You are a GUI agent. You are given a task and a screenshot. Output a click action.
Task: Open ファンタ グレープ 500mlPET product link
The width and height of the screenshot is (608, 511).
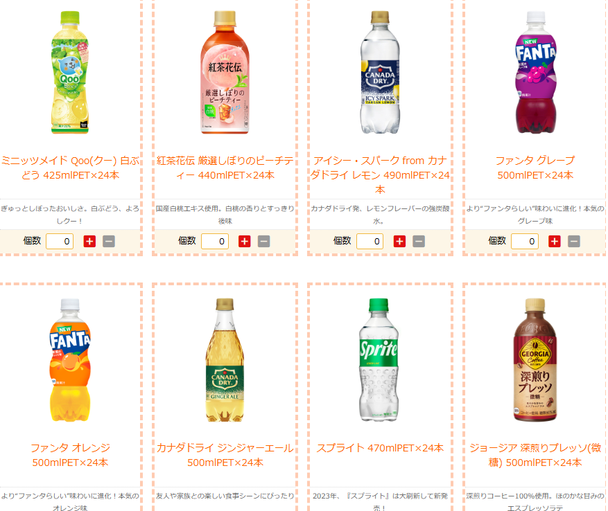(535, 168)
